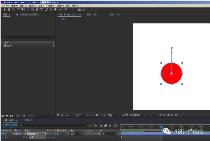Select the Rotation tool
210x141 pixels.
18,10
